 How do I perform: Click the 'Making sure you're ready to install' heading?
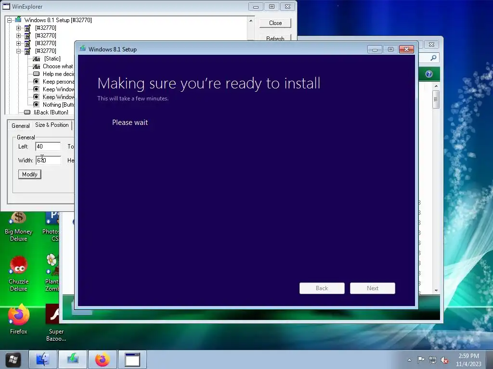(x=209, y=84)
